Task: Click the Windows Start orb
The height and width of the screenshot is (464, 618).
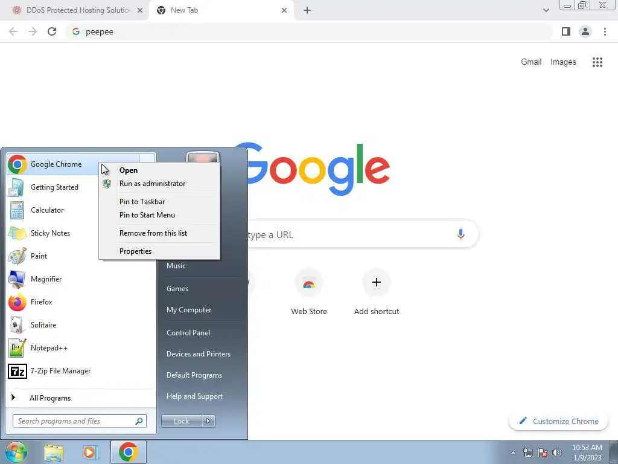Action: (x=16, y=452)
